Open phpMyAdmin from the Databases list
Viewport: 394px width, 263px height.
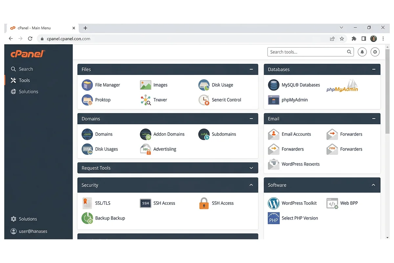tap(288, 100)
